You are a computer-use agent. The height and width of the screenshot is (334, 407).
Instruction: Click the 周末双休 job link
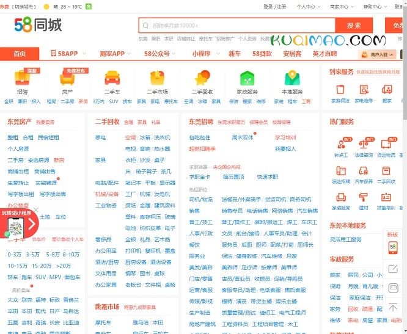pos(243,137)
